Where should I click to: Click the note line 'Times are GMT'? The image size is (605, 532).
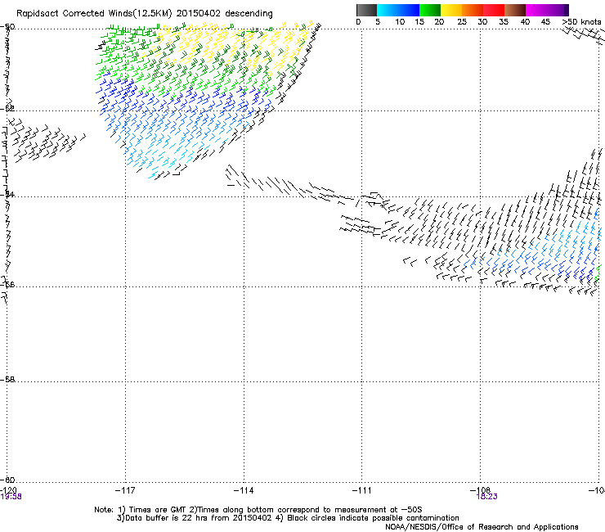pyautogui.click(x=158, y=510)
